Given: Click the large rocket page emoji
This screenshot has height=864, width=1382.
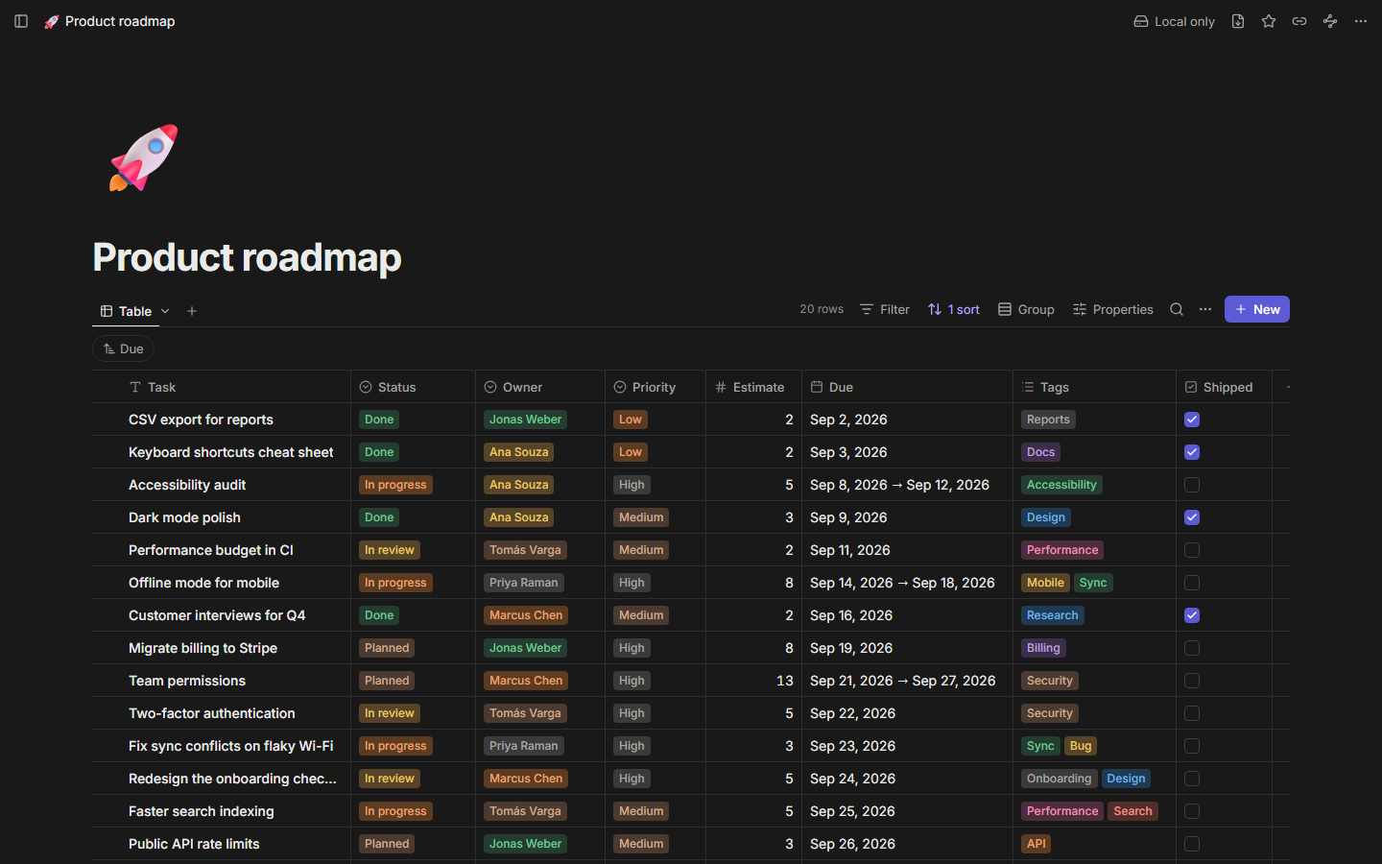Looking at the screenshot, I should coord(144,157).
